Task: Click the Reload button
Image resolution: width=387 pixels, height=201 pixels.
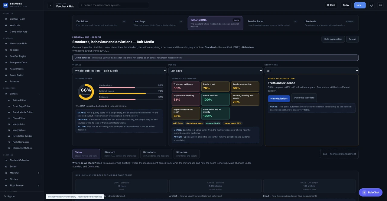Action: pyautogui.click(x=353, y=39)
